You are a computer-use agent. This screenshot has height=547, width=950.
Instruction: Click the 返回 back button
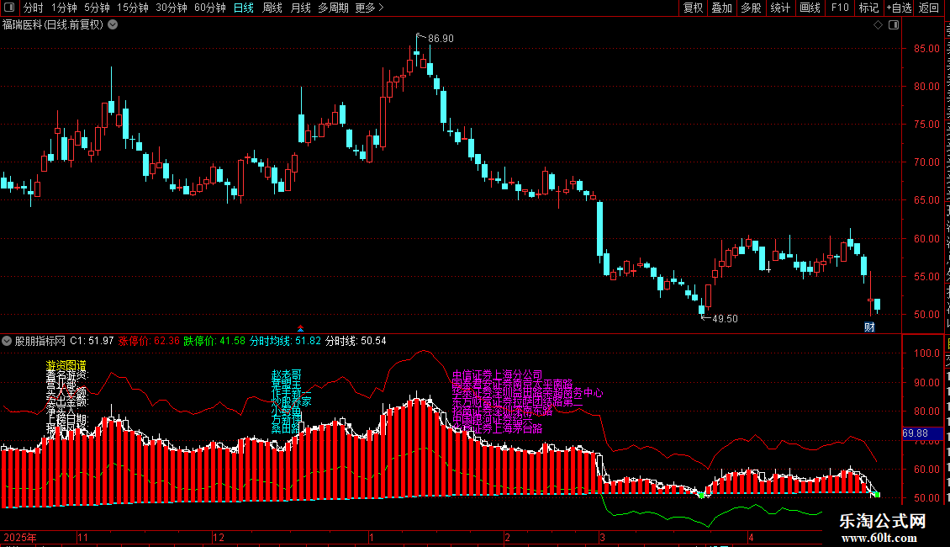(929, 8)
